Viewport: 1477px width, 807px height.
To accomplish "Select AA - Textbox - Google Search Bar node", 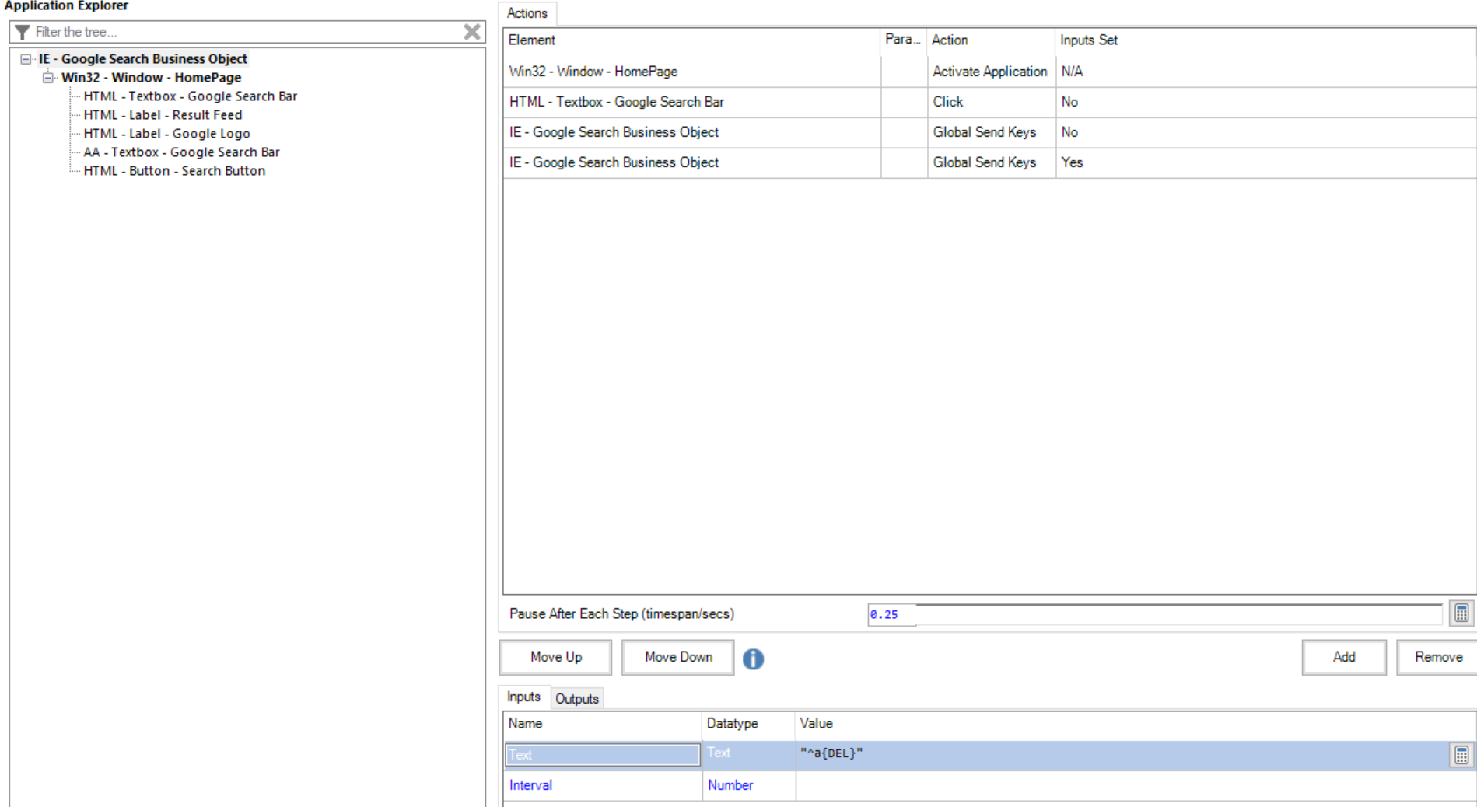I will (182, 152).
